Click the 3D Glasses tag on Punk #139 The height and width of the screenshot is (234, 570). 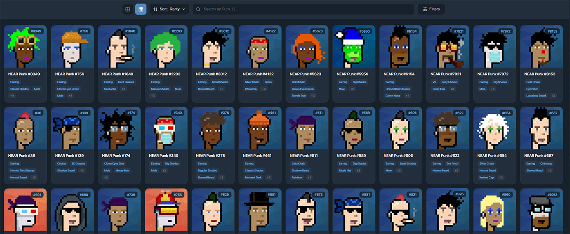pos(78,163)
